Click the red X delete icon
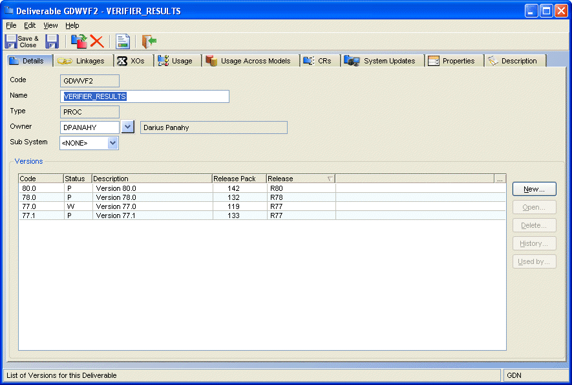Image resolution: width=572 pixels, height=385 pixels. [x=97, y=41]
